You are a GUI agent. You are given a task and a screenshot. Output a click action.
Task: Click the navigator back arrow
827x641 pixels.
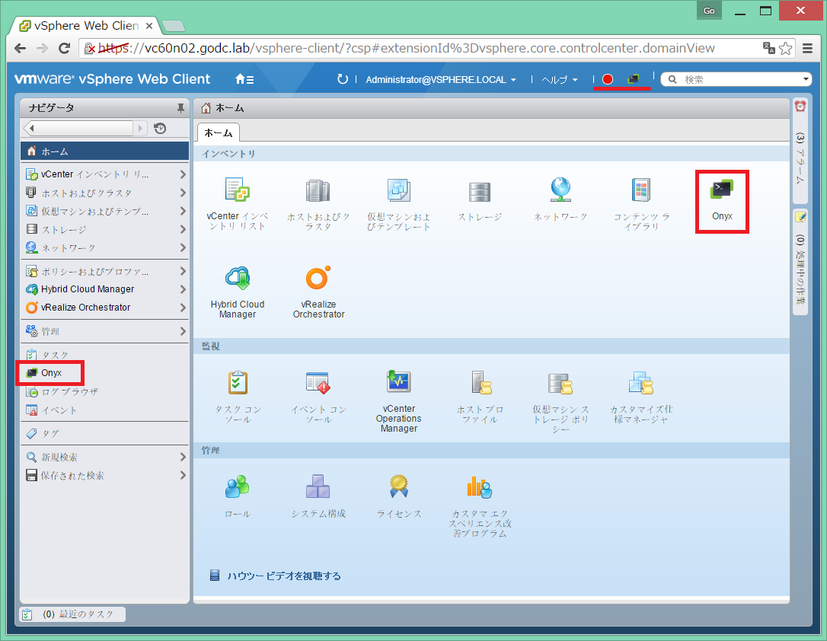point(32,128)
